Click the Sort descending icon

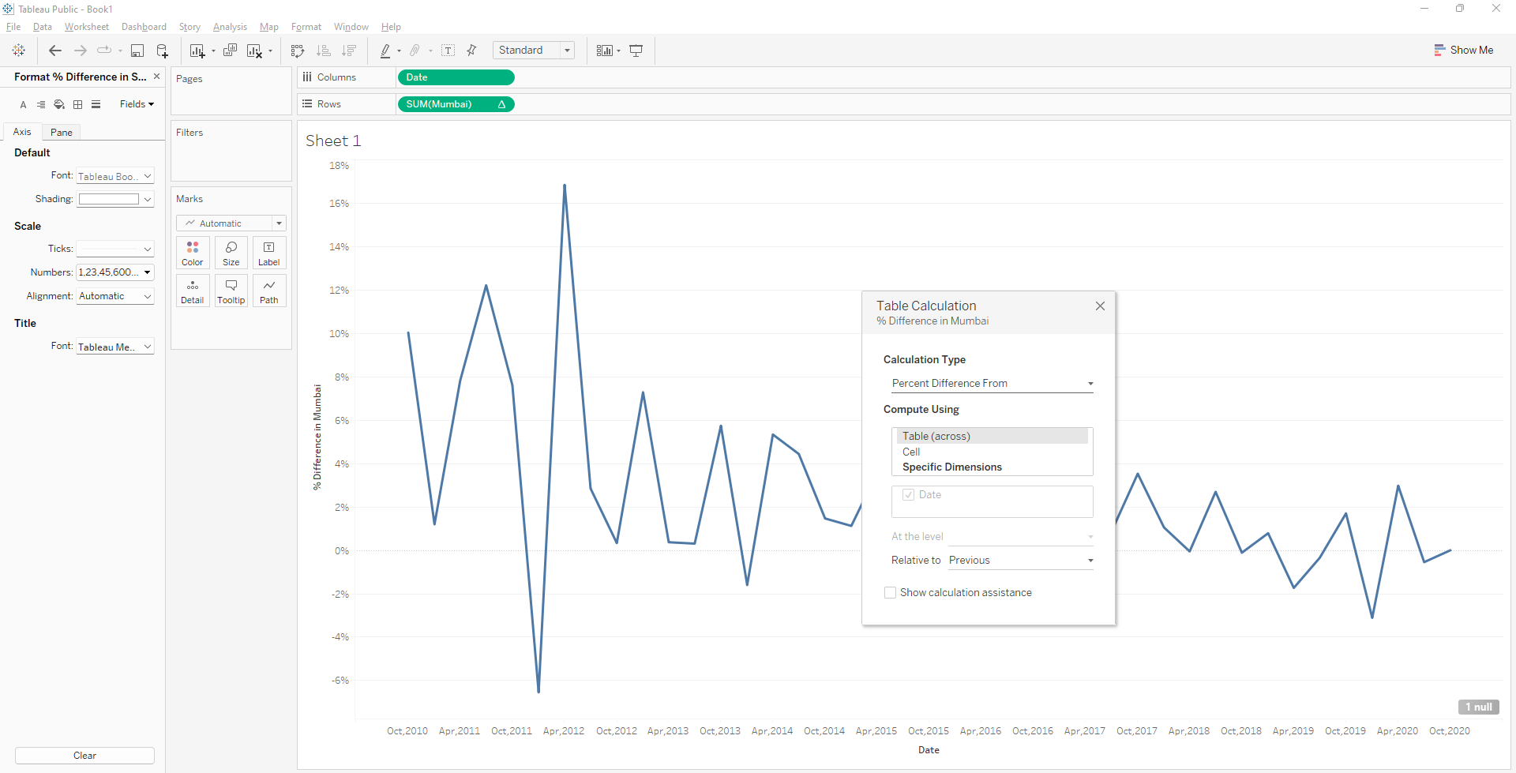[x=349, y=51]
